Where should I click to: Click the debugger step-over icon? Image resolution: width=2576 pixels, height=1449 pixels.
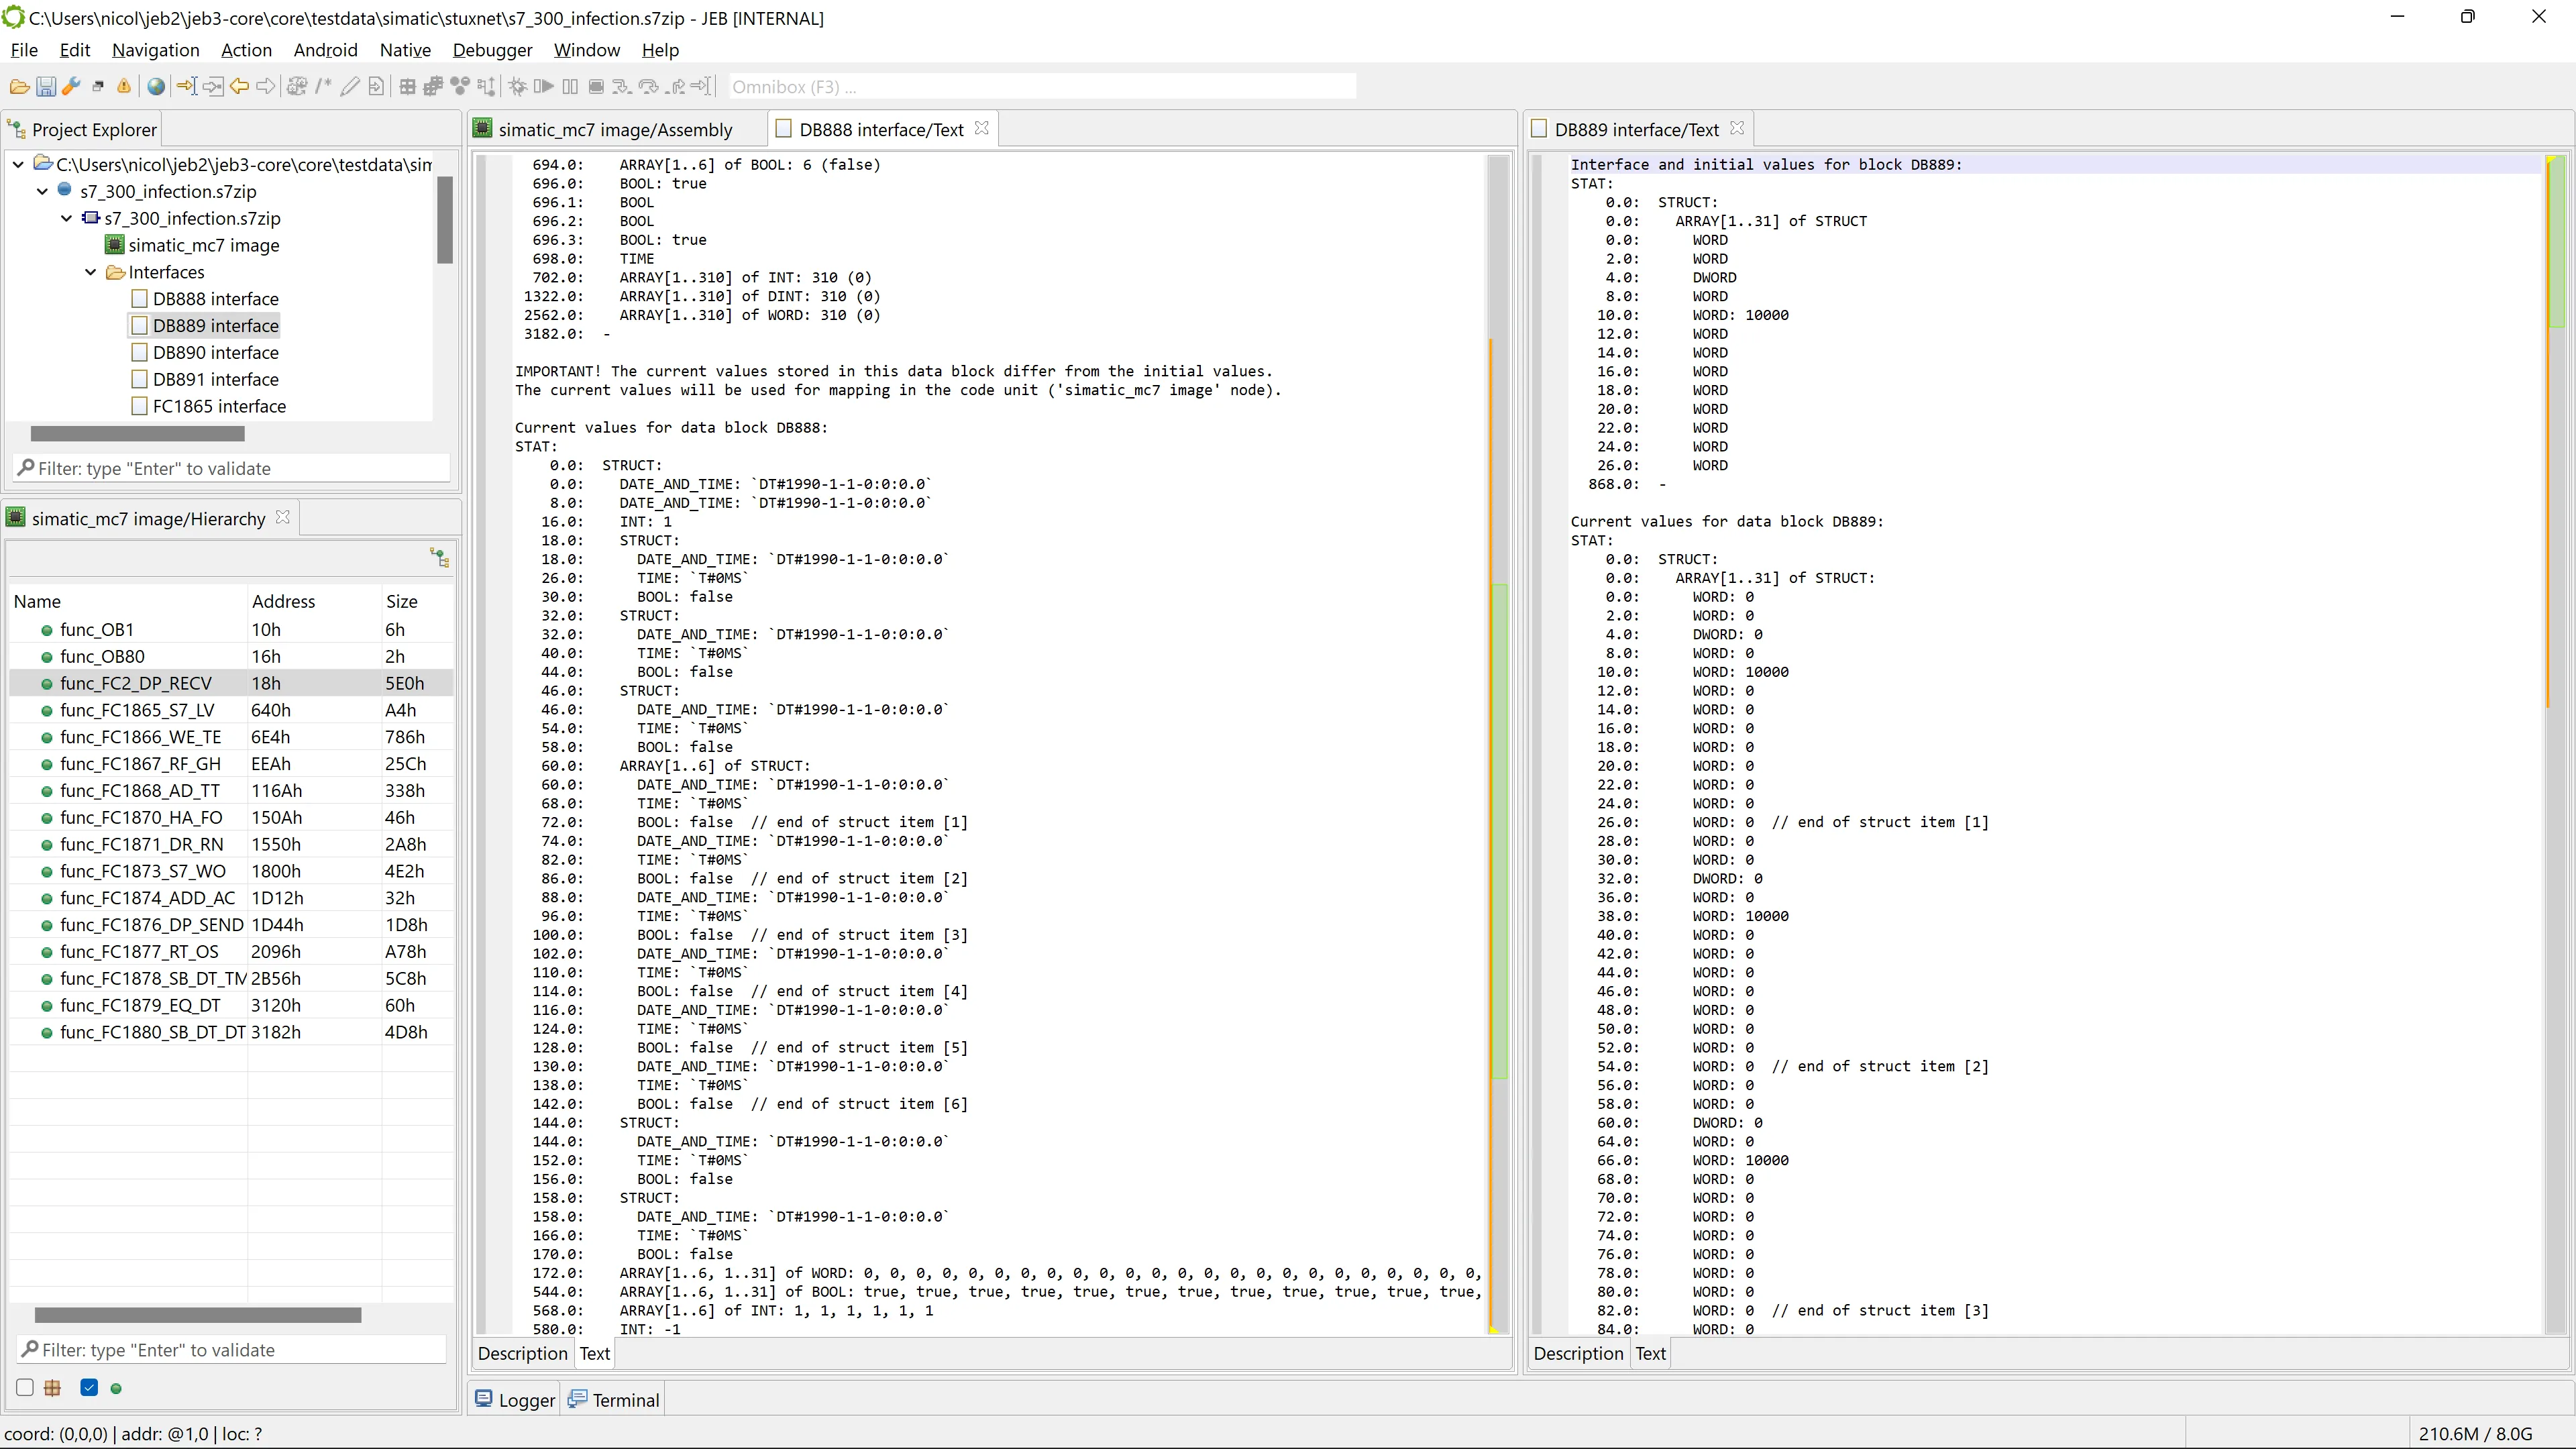pos(649,87)
